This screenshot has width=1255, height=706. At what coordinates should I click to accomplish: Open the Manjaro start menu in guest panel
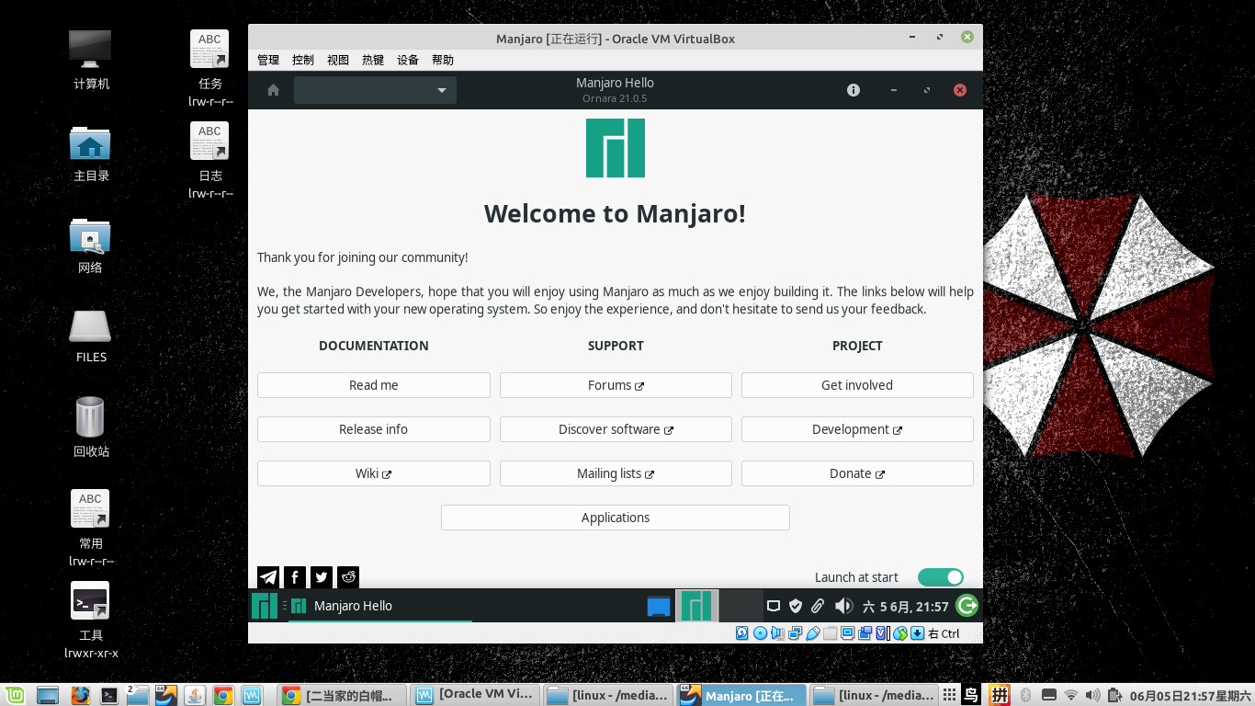(x=265, y=606)
